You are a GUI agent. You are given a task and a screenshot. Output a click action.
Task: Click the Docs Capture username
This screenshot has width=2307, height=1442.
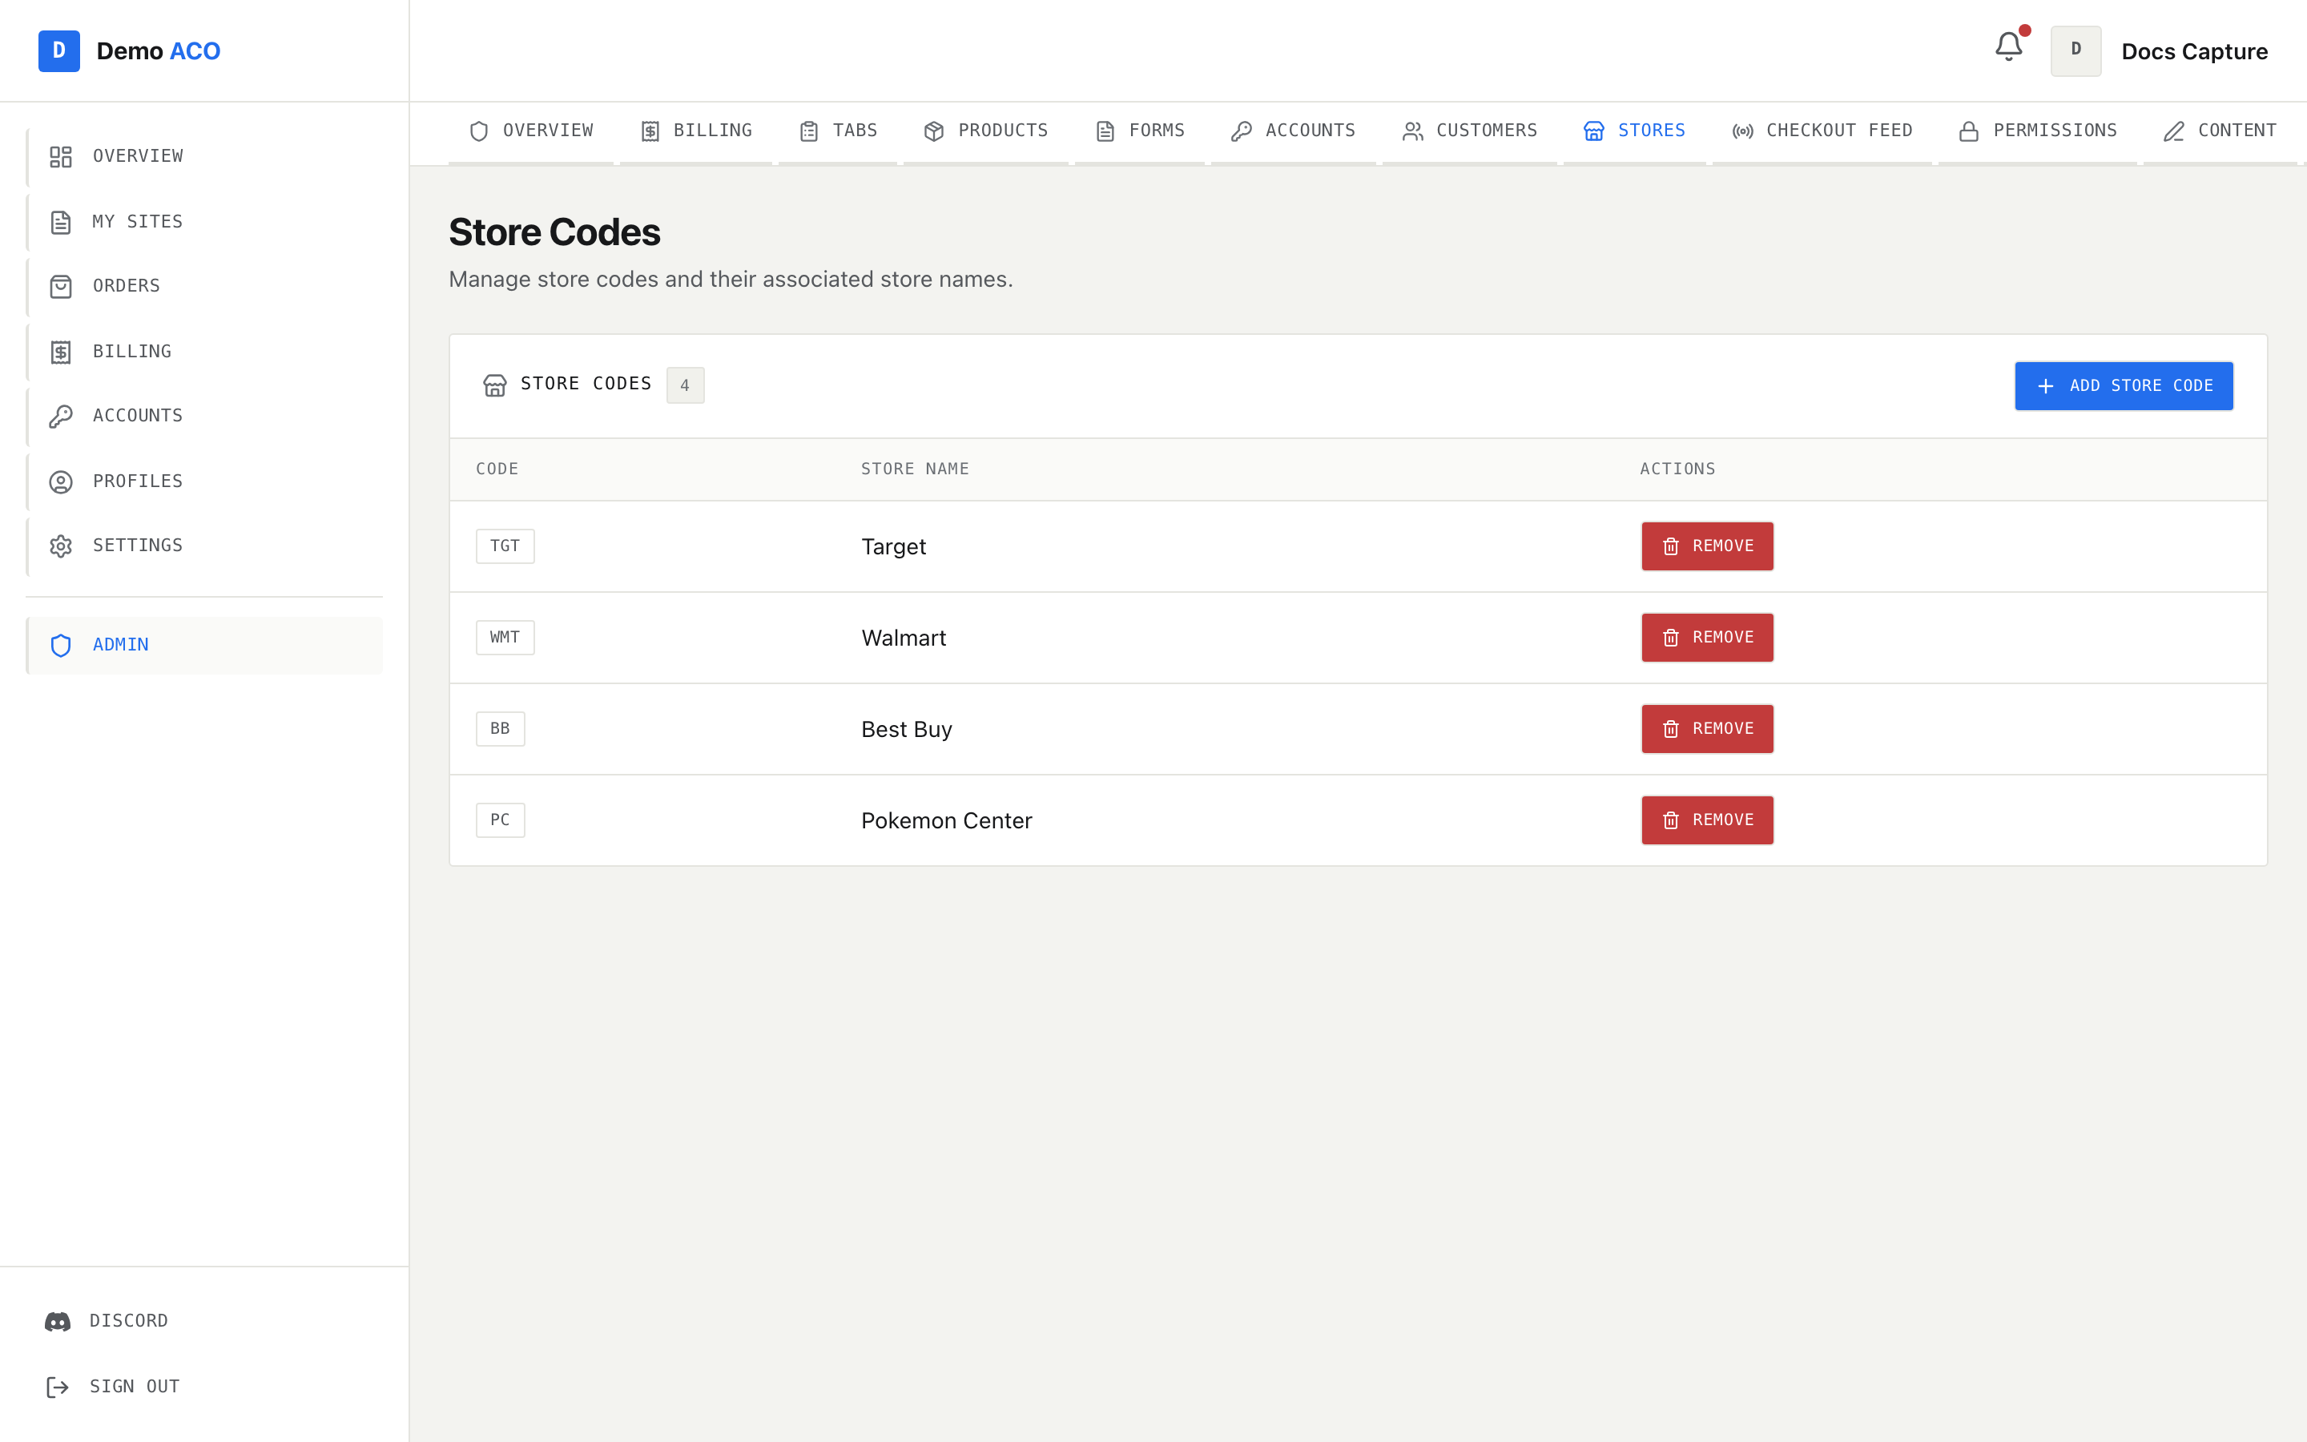2193,51
